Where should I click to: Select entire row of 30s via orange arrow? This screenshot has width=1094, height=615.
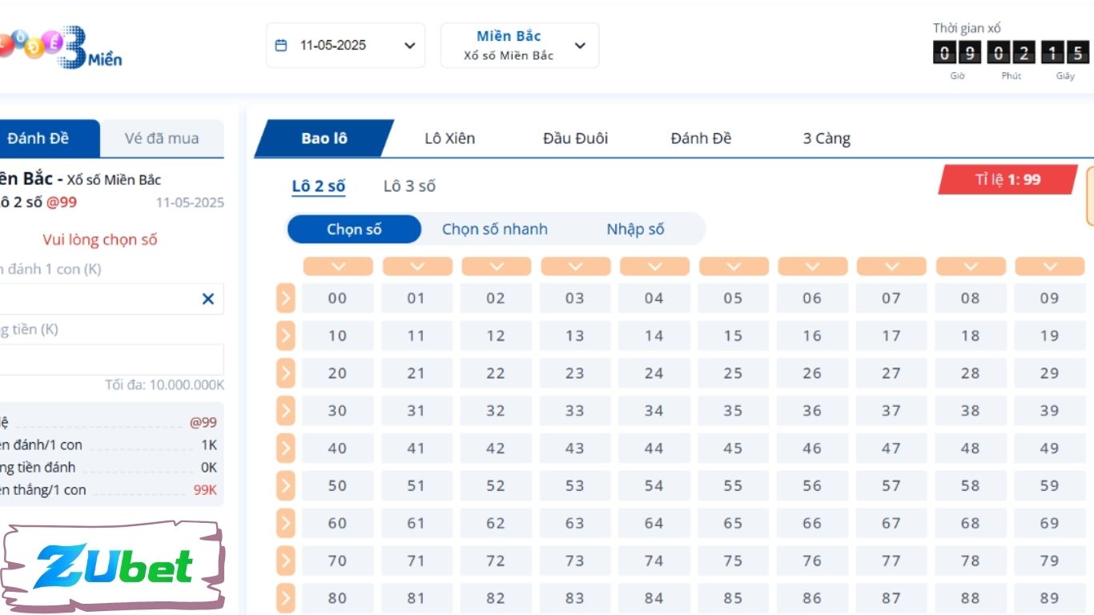(286, 411)
